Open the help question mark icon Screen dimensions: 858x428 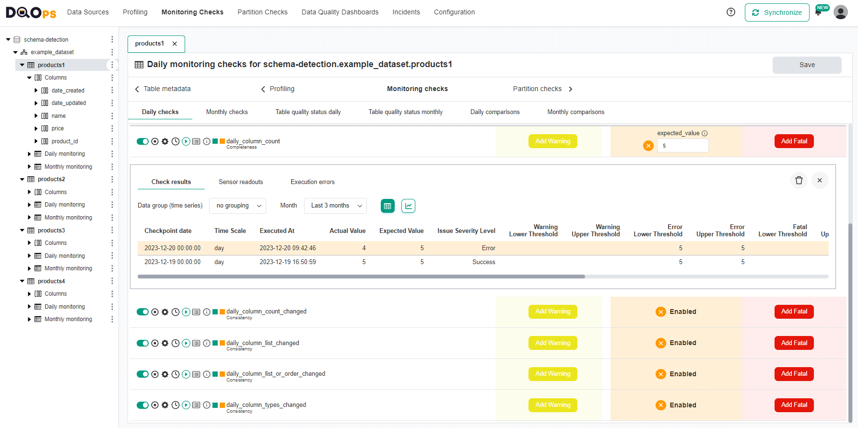coord(730,12)
